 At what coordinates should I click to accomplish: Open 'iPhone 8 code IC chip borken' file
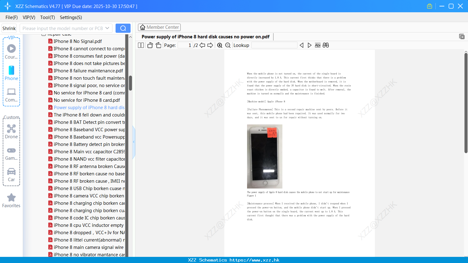(86, 218)
